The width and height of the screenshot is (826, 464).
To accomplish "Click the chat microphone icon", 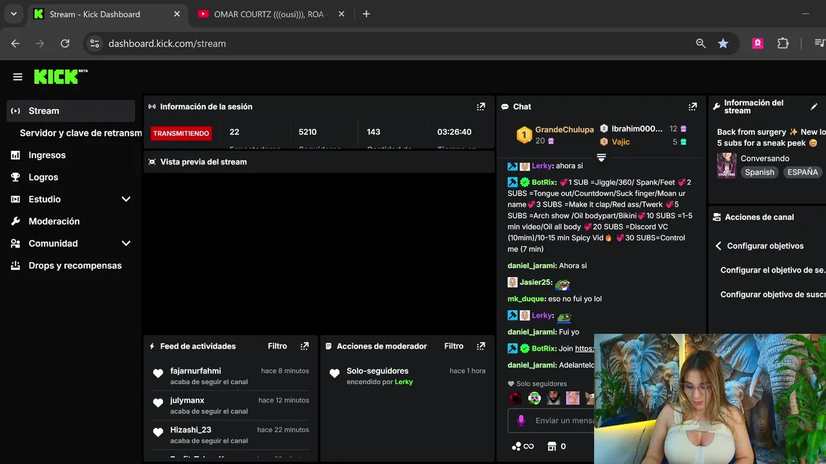I will click(x=521, y=420).
